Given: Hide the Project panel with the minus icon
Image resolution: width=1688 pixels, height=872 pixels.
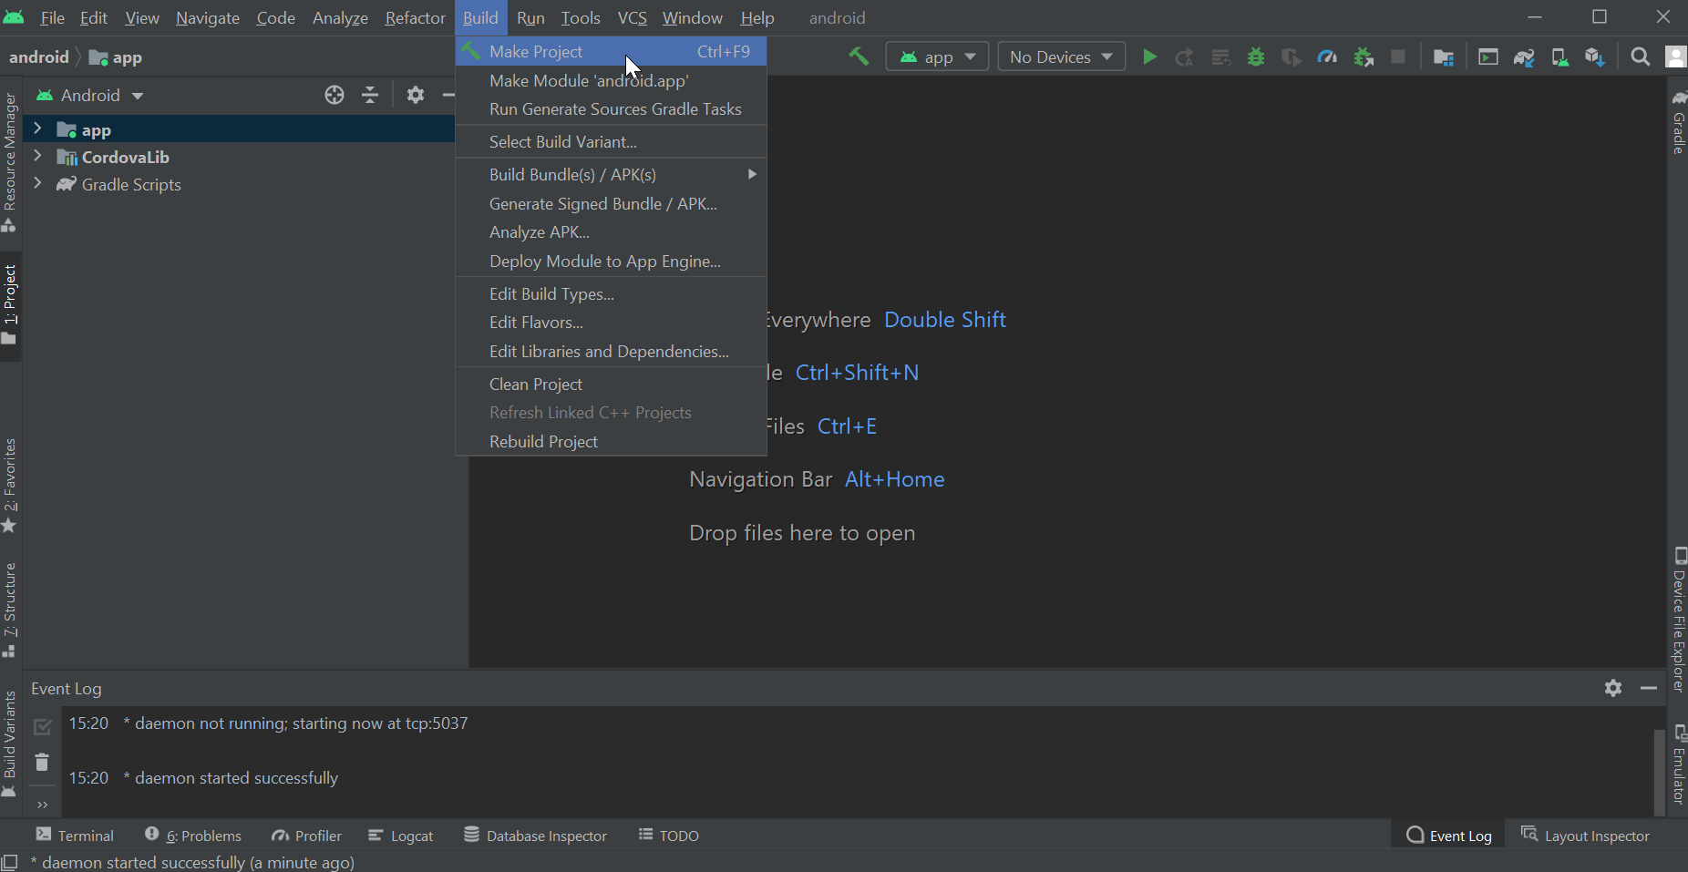Looking at the screenshot, I should [x=448, y=95].
